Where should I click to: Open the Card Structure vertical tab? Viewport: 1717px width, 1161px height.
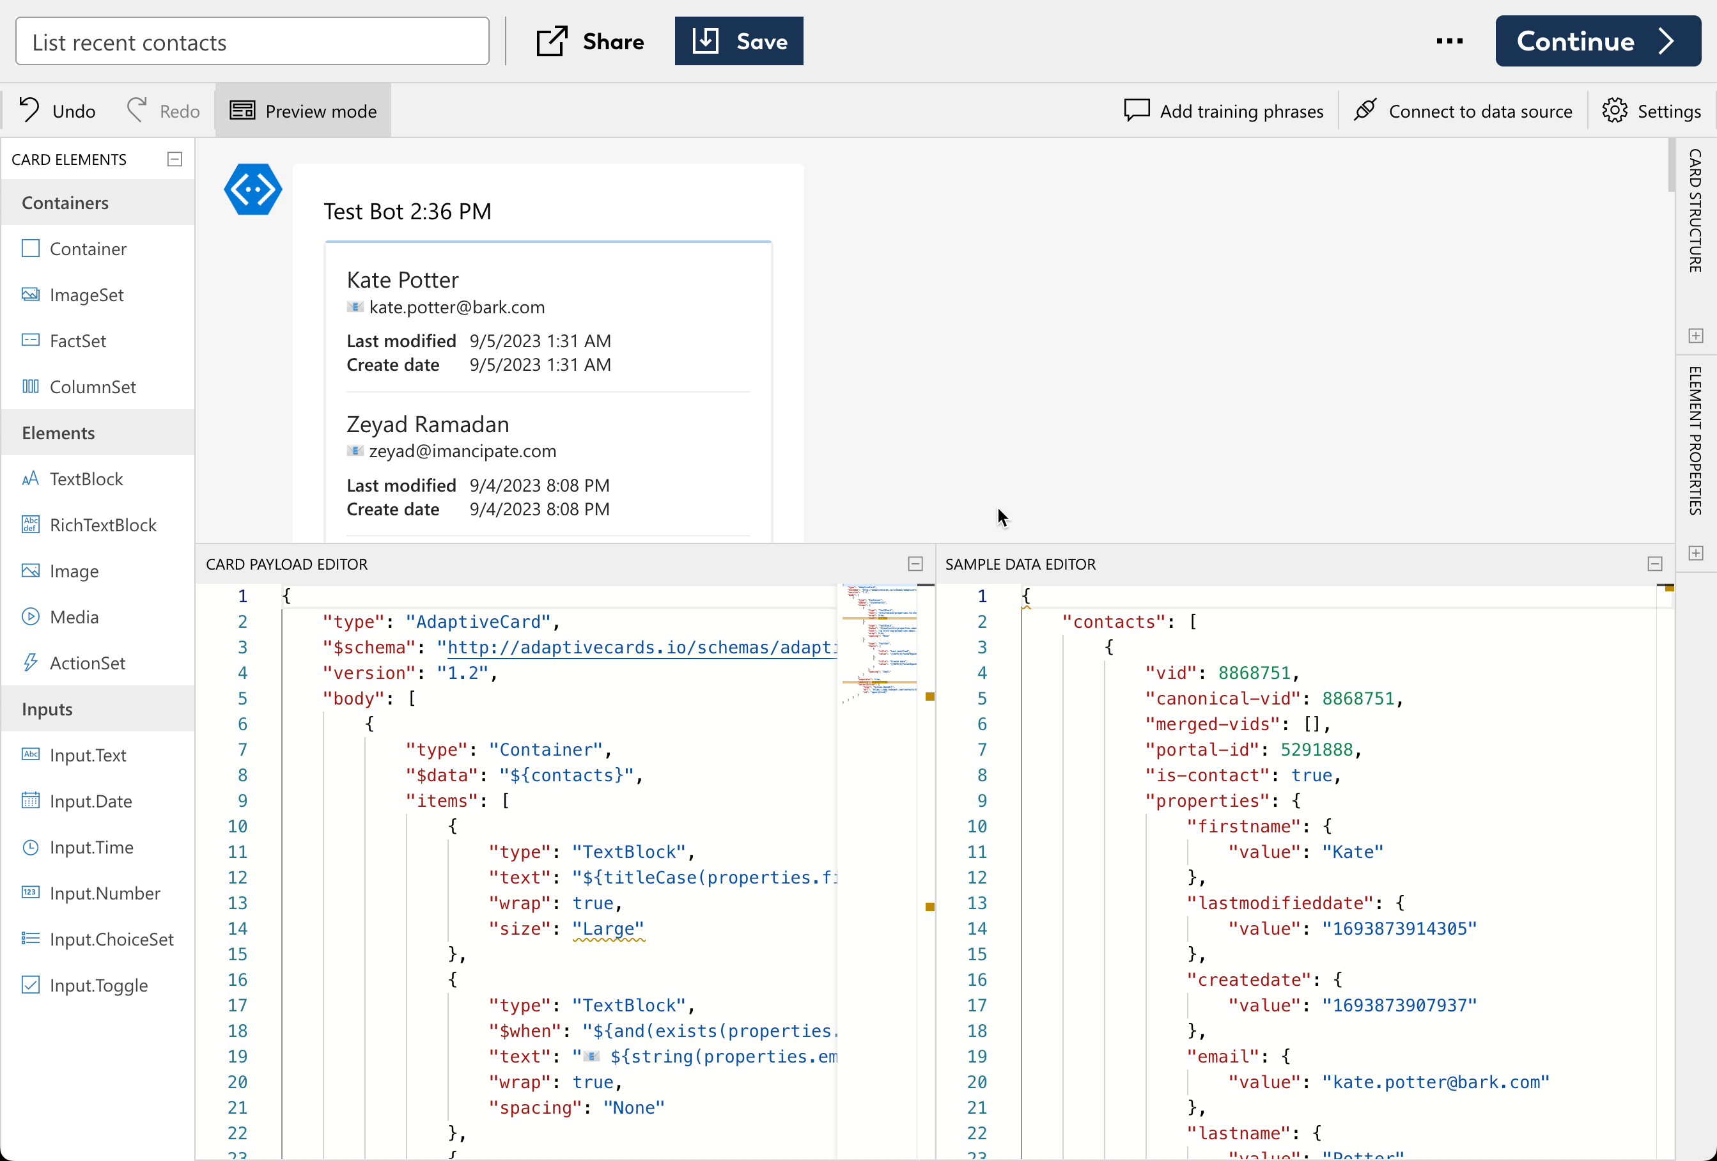1695,210
